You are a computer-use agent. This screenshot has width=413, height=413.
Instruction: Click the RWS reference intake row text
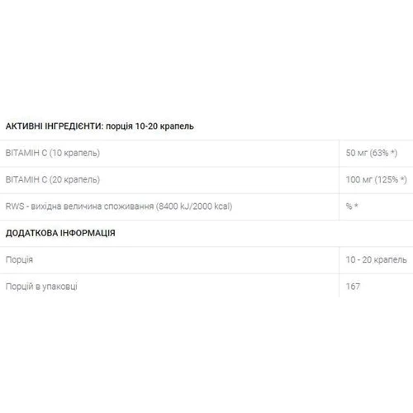coord(119,206)
